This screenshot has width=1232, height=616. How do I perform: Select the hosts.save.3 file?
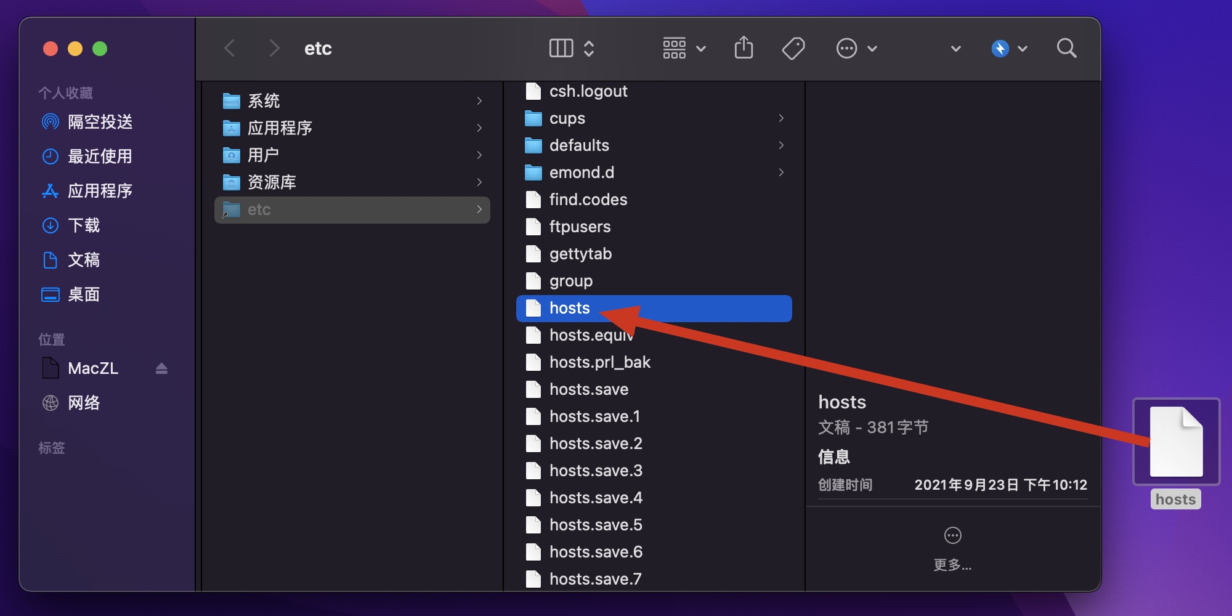[596, 471]
